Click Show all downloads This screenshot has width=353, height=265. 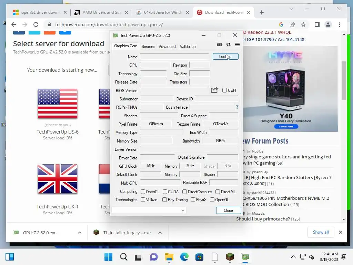click(x=321, y=232)
